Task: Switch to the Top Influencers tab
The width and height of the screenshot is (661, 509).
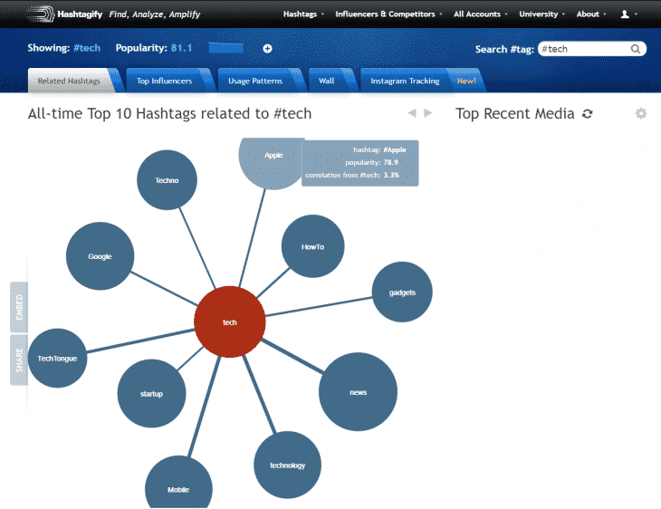Action: pos(164,81)
